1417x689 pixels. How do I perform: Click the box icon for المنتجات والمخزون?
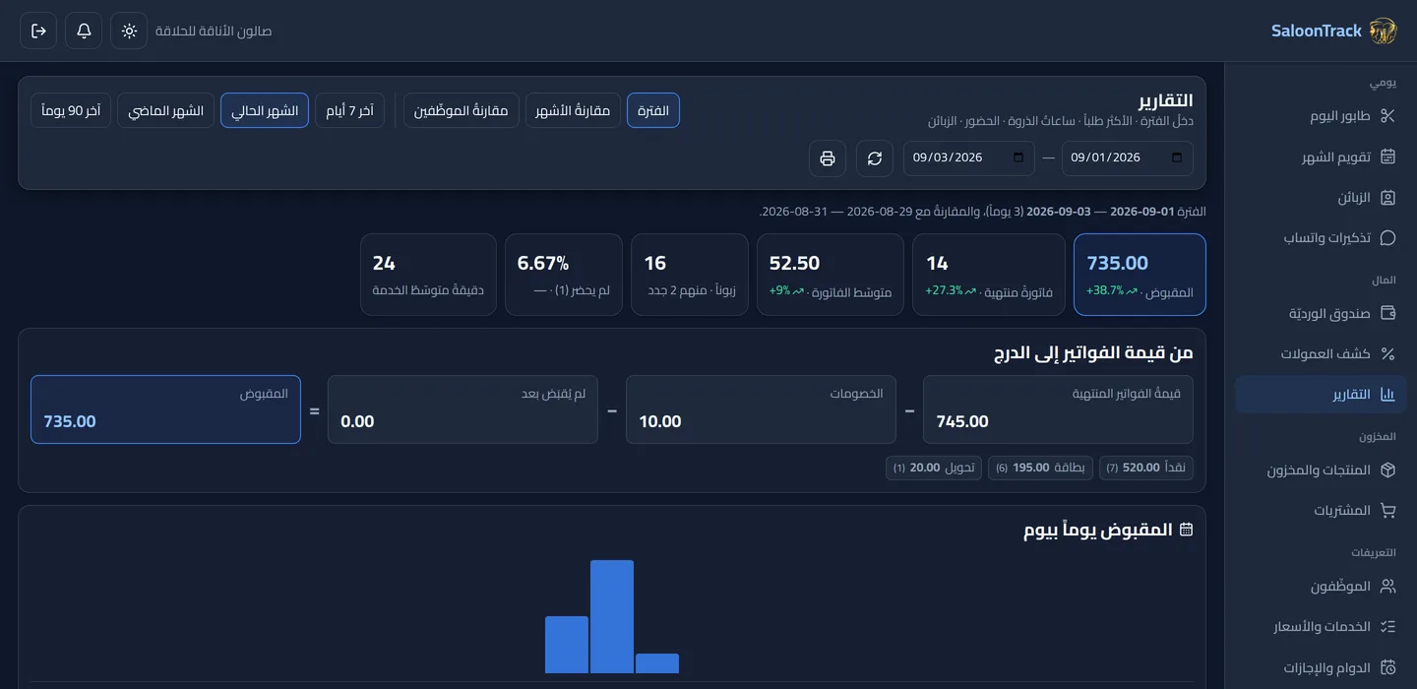coord(1387,470)
